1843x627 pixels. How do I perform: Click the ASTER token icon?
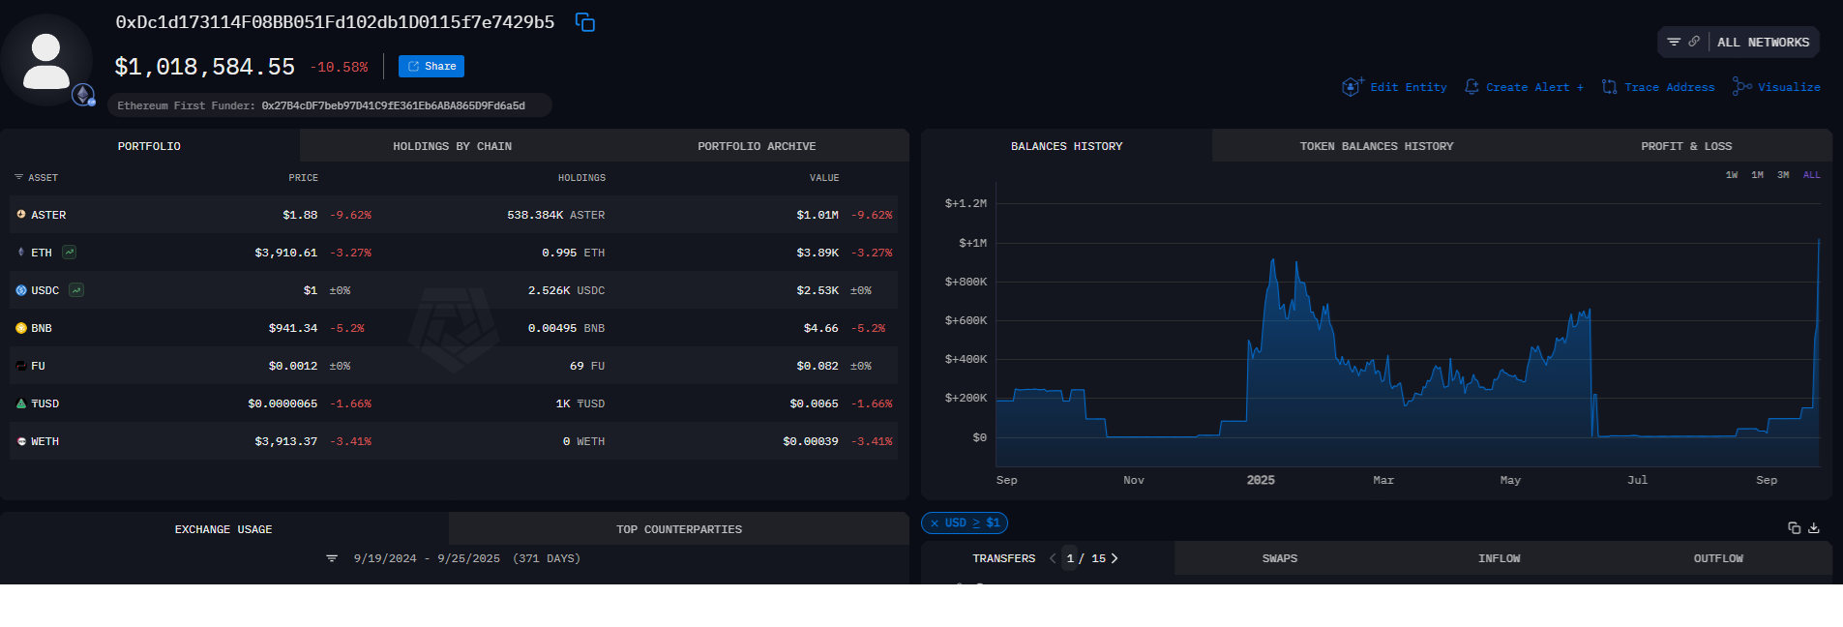21,215
